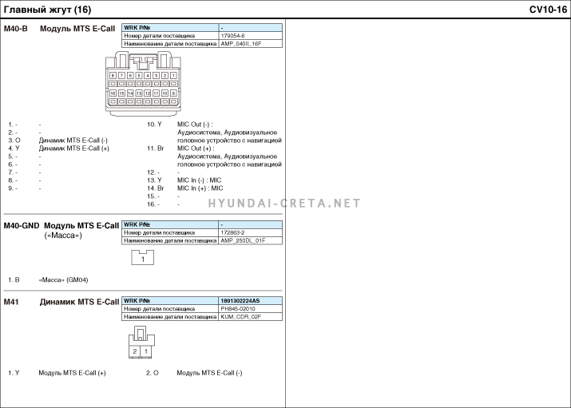The width and height of the screenshot is (571, 408).
Task: Click the heading "Динамик MTS E-Call" of M41
Action: point(79,302)
